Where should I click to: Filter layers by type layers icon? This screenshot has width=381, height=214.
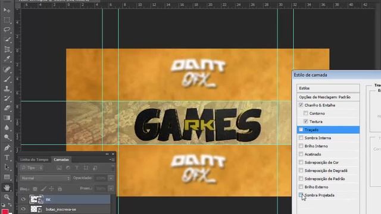(x=77, y=168)
